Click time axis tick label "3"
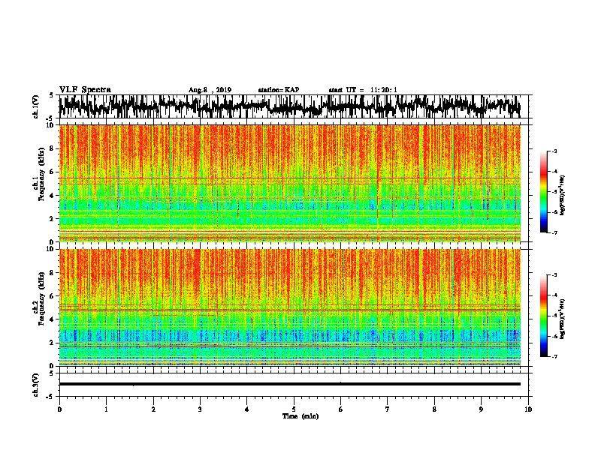The height and width of the screenshot is (459, 595). [200, 409]
